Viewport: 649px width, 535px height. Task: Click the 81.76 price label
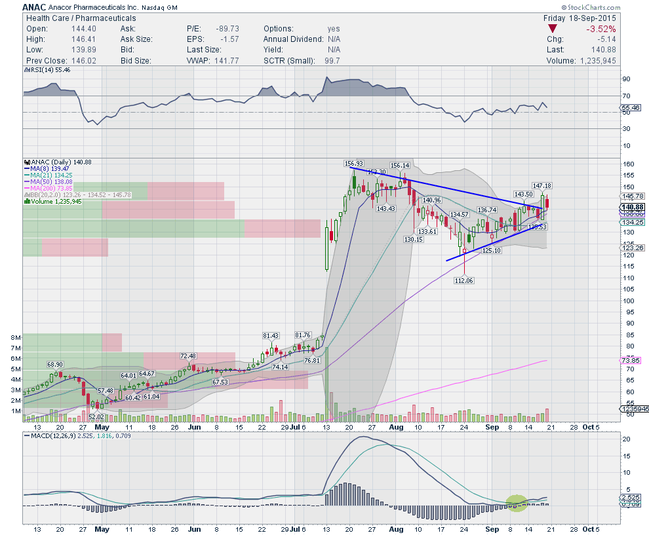303,335
